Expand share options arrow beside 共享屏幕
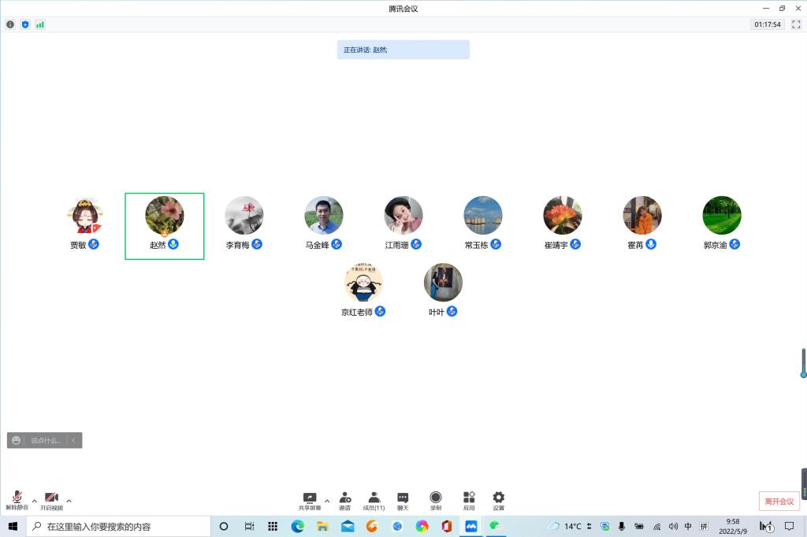Screen dimensions: 807x537 tap(327, 501)
